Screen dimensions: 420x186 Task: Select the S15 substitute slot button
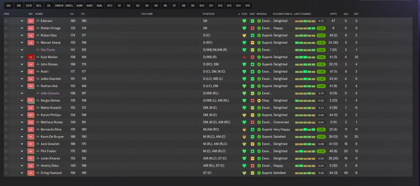point(247,6)
